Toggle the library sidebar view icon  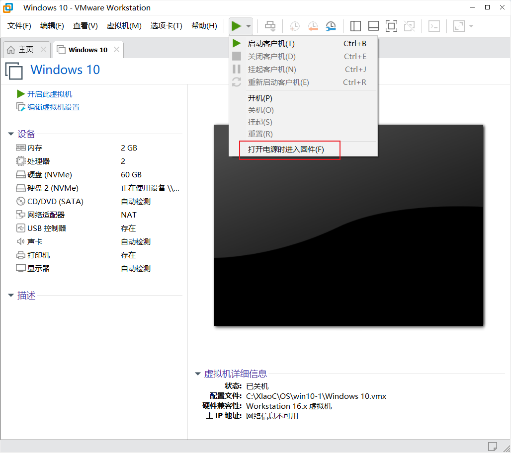355,26
